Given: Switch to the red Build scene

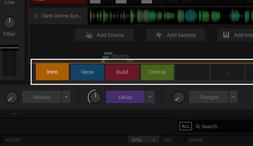Looking at the screenshot, I should point(122,72).
